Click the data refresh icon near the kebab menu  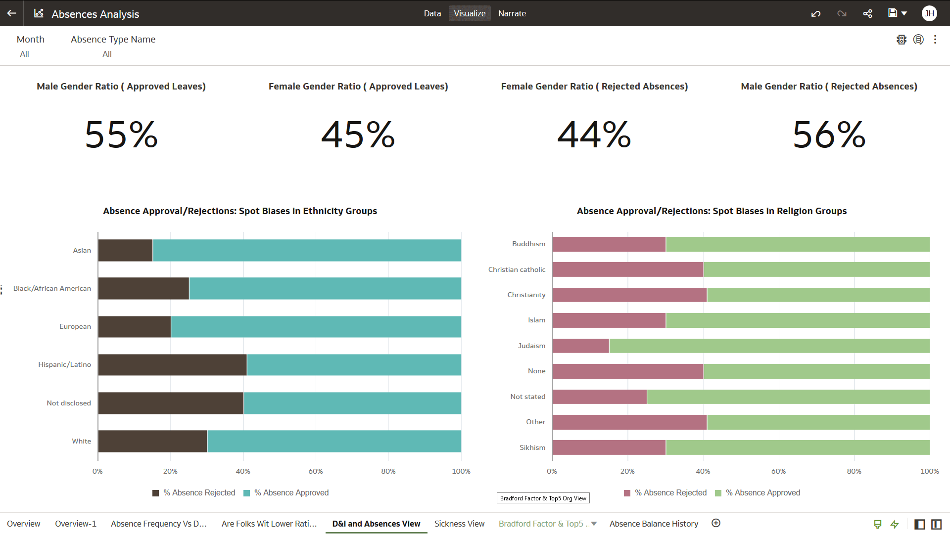pyautogui.click(x=919, y=40)
